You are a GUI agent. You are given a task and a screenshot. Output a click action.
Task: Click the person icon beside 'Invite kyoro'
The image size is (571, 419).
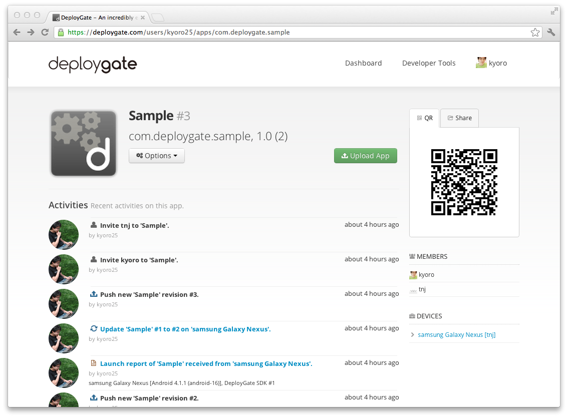point(94,259)
